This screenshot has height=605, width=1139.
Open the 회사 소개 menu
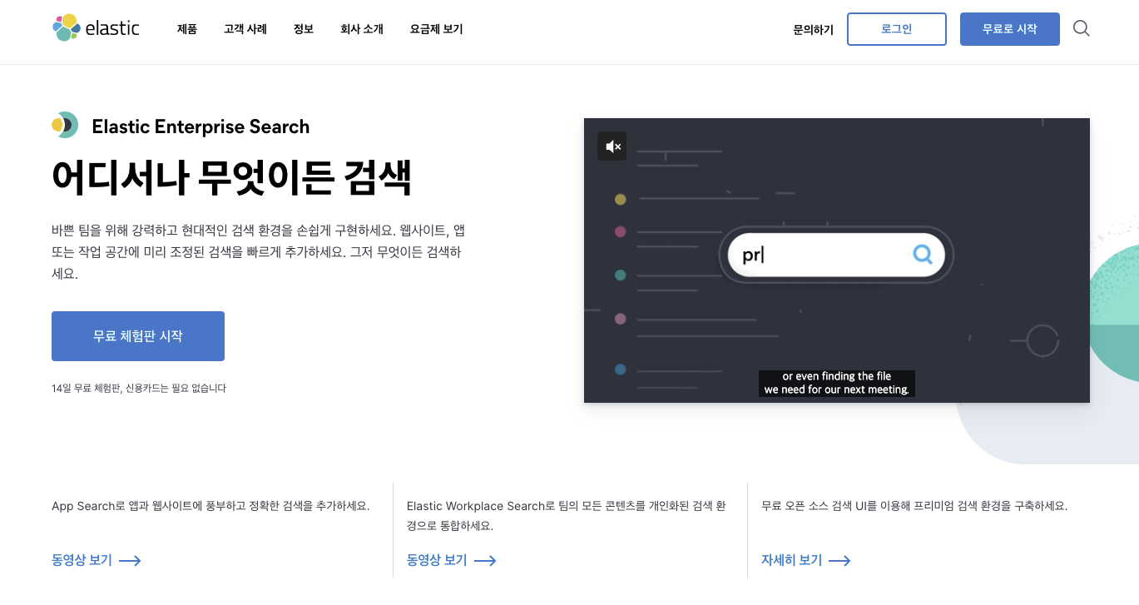coord(362,29)
